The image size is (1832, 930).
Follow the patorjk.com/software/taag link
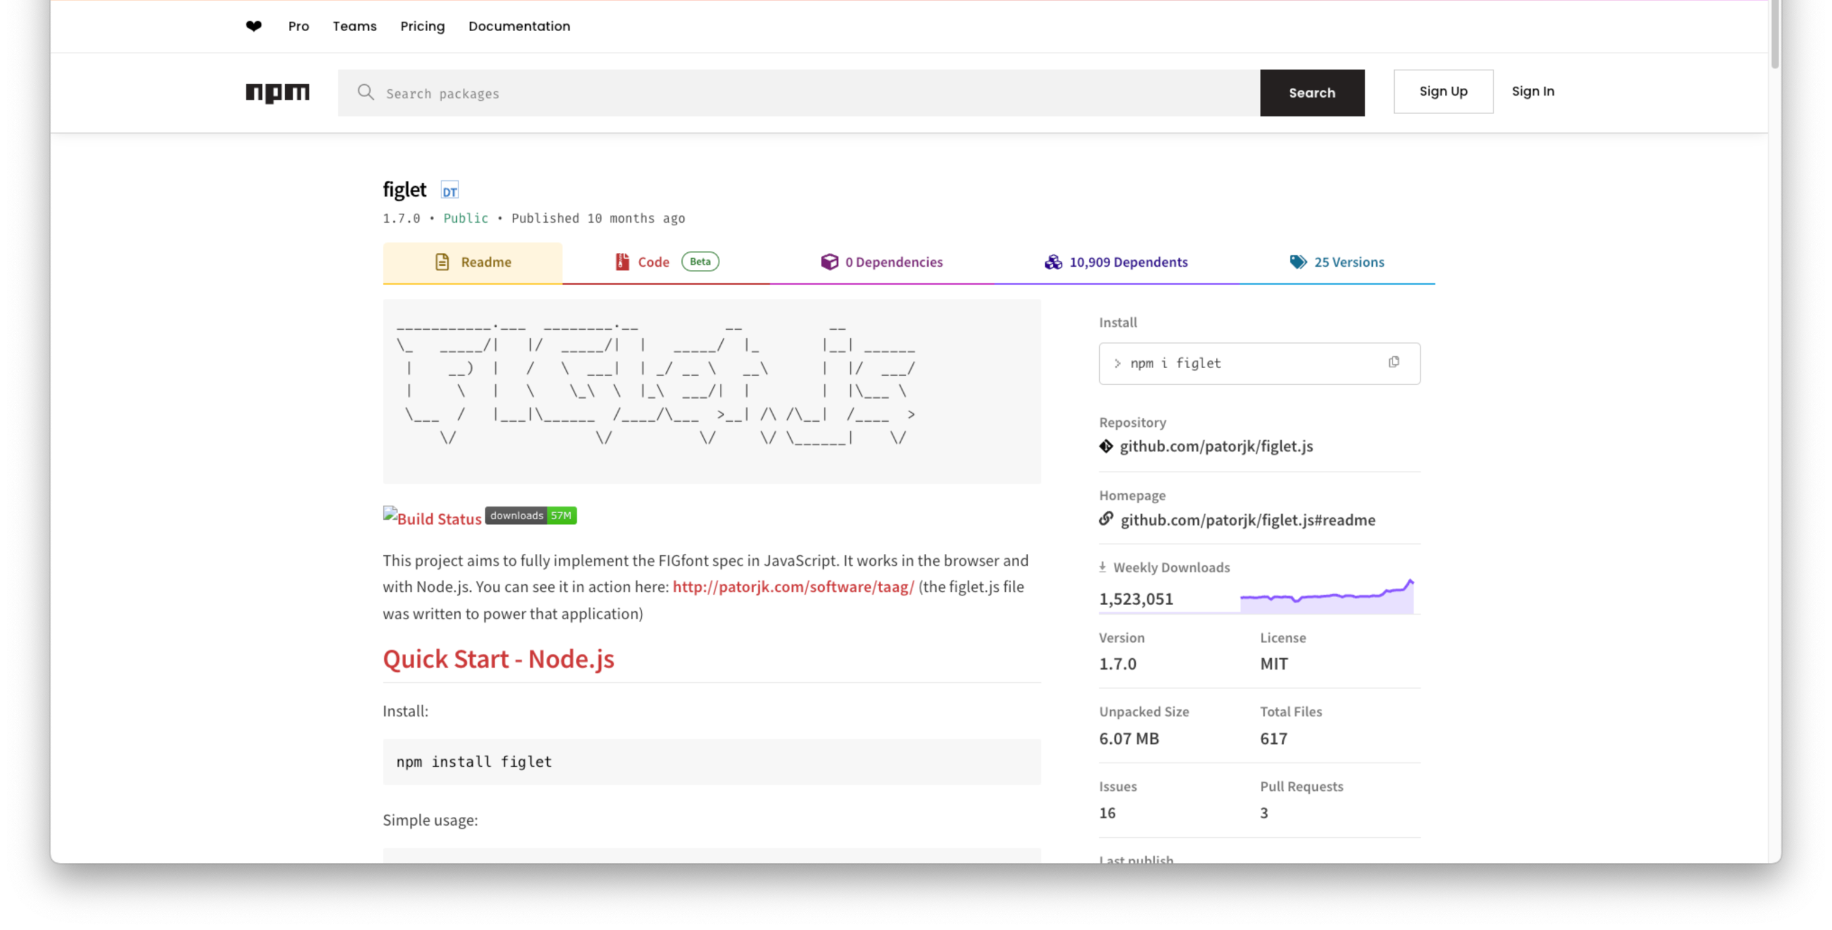coord(793,587)
